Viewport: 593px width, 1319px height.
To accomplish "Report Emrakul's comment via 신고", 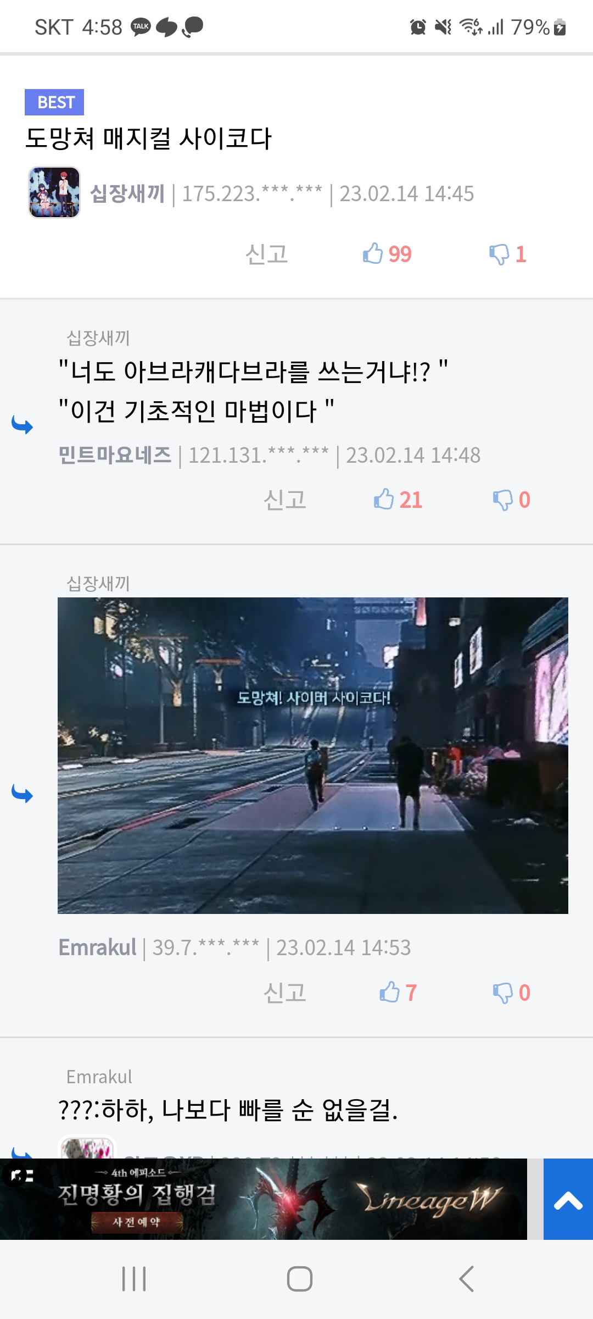I will coord(284,993).
